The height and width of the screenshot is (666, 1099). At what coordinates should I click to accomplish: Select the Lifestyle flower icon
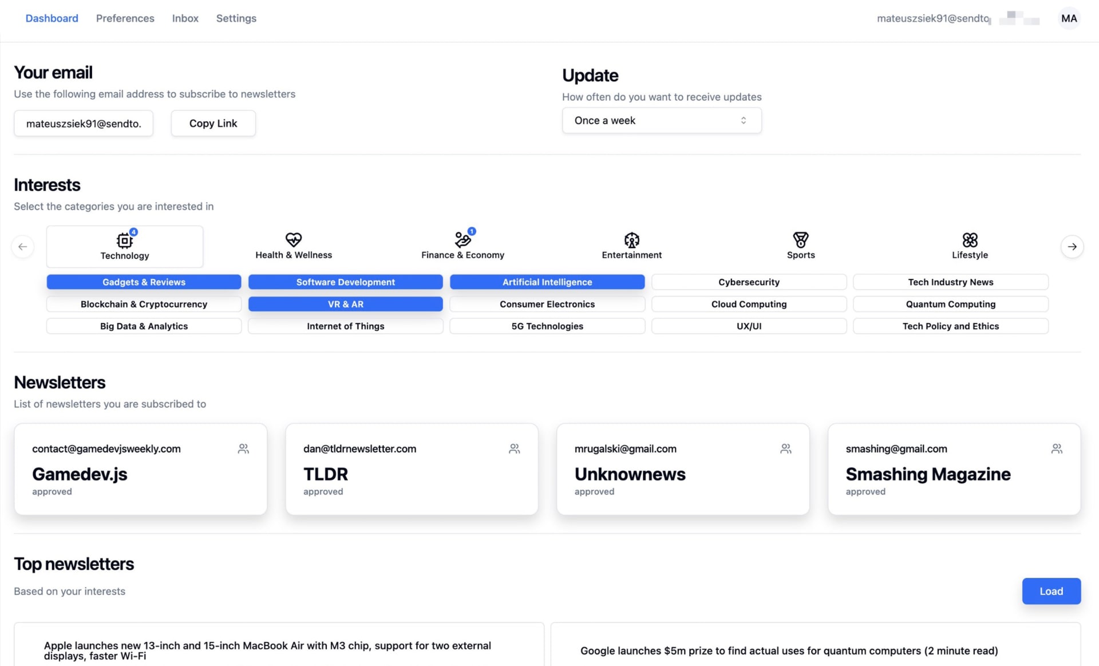pyautogui.click(x=970, y=239)
